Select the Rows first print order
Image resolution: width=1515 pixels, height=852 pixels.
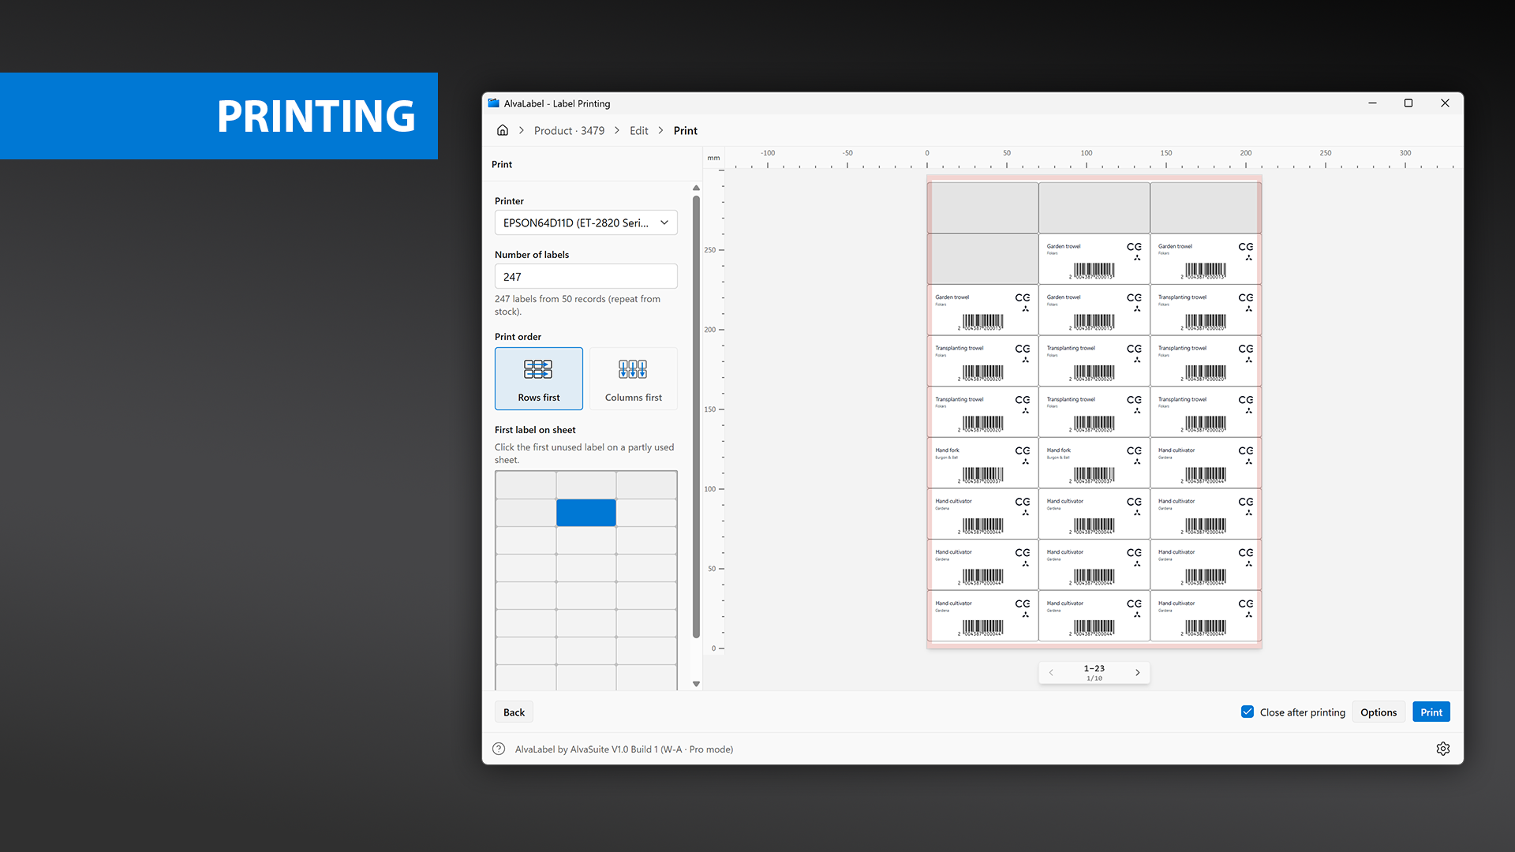click(539, 379)
